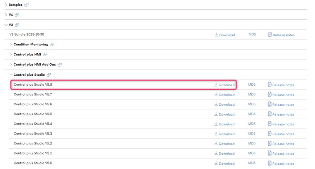
Task: Open MD5 for Control plus Studio V5.4
Action: coord(252,124)
